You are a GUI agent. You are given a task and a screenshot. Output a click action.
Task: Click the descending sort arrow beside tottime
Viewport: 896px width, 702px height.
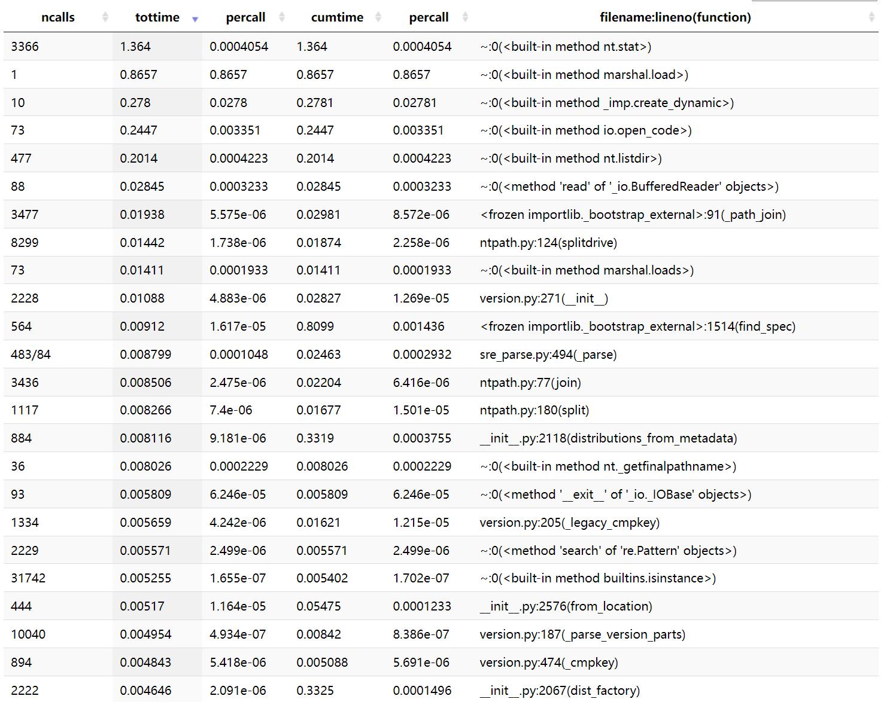click(195, 19)
